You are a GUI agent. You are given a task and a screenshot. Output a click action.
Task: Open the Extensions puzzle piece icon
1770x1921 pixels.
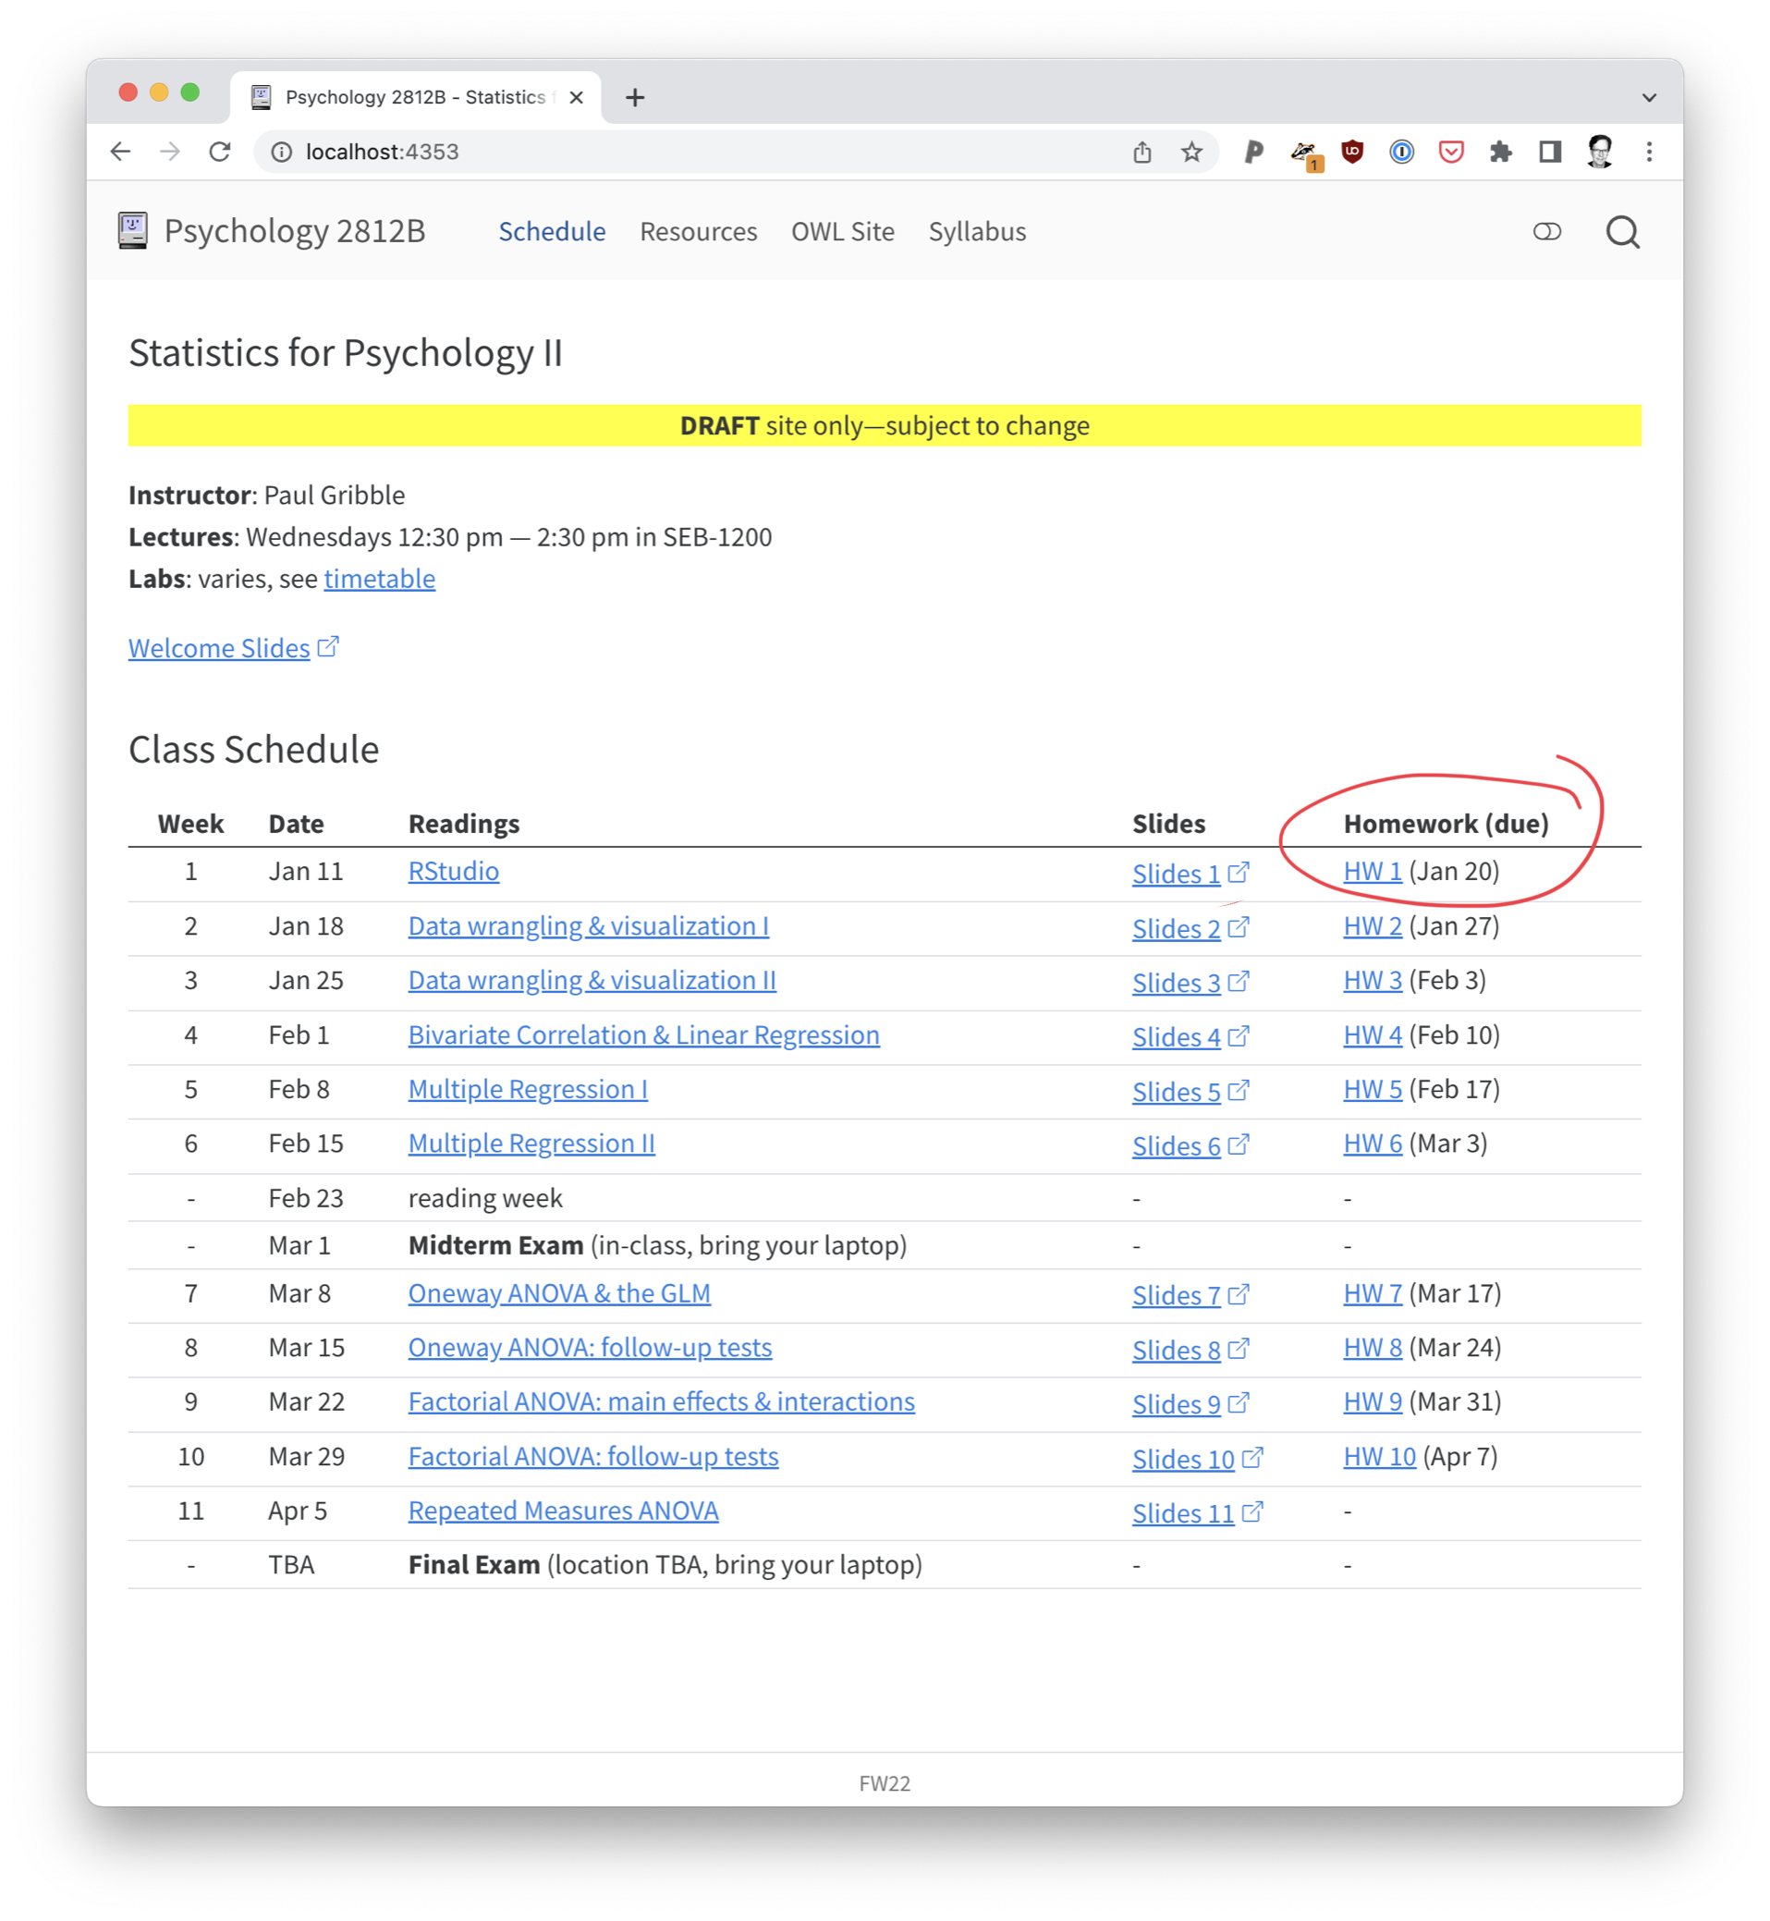1500,152
